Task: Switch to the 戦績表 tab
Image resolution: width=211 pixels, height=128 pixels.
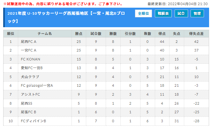Action: pyautogui.click(x=163, y=13)
